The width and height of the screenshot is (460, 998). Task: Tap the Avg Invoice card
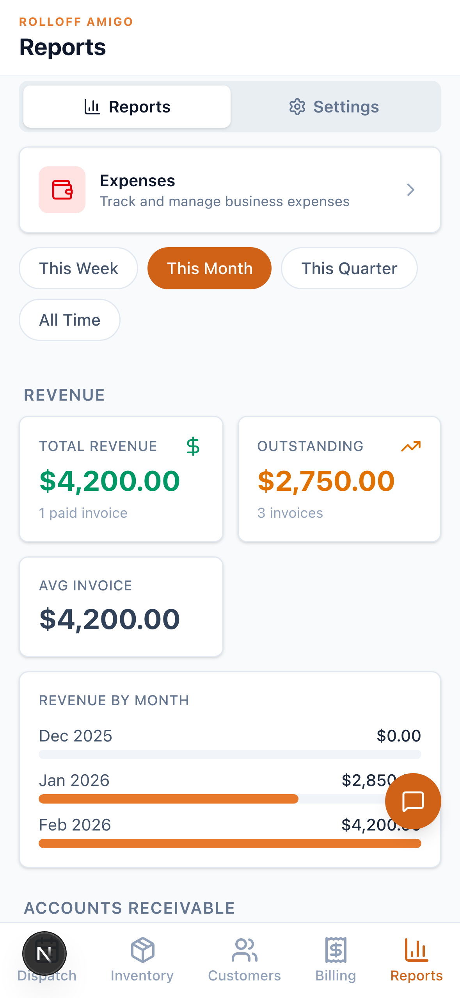tap(121, 607)
